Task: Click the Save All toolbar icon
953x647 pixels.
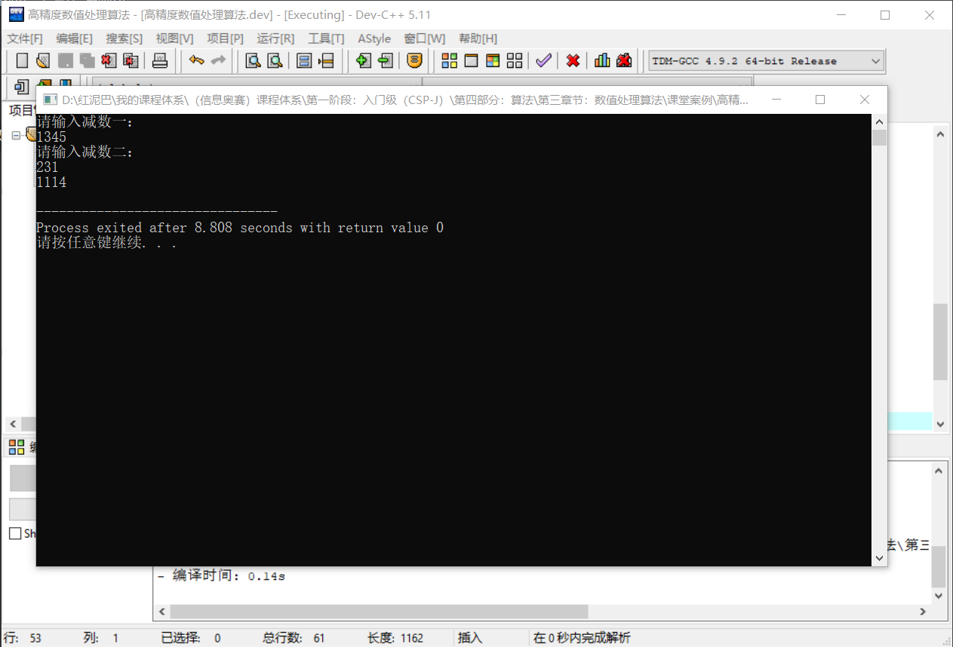Action: click(87, 61)
